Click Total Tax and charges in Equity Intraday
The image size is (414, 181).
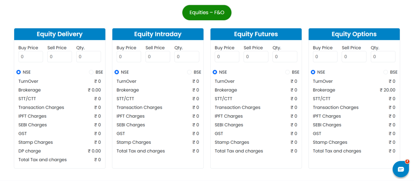(141, 151)
